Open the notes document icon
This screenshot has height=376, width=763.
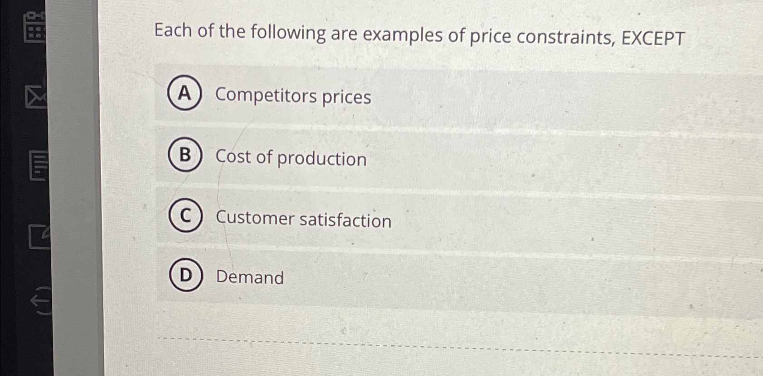click(37, 165)
